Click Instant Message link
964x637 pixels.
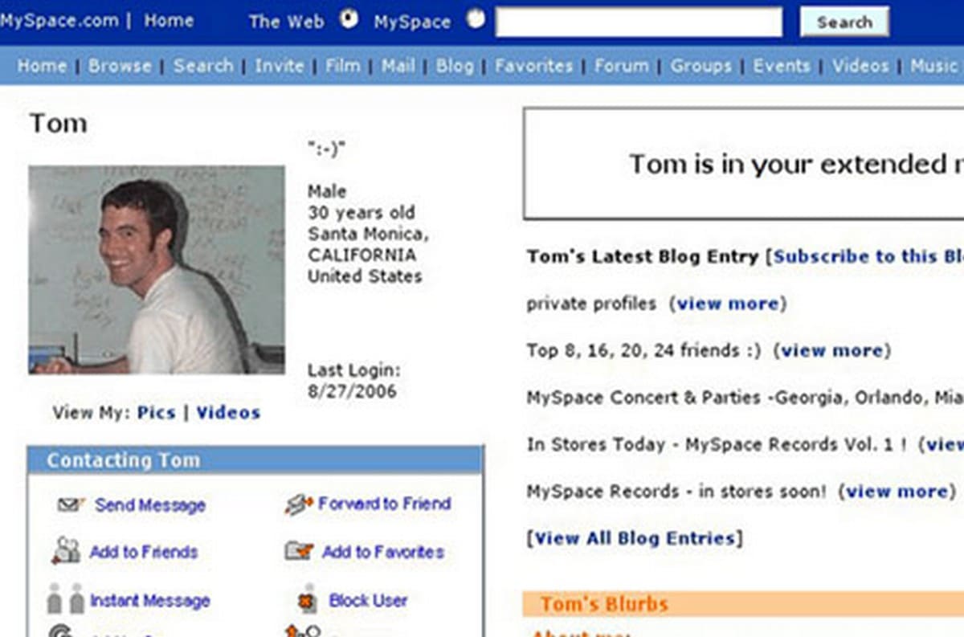150,600
